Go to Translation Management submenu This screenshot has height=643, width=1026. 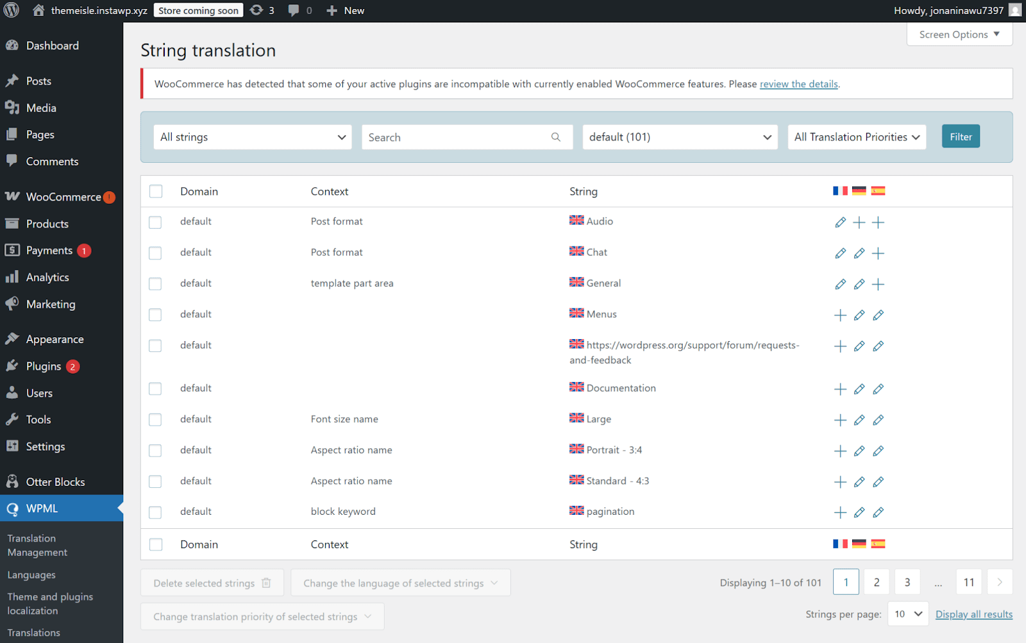[37, 546]
